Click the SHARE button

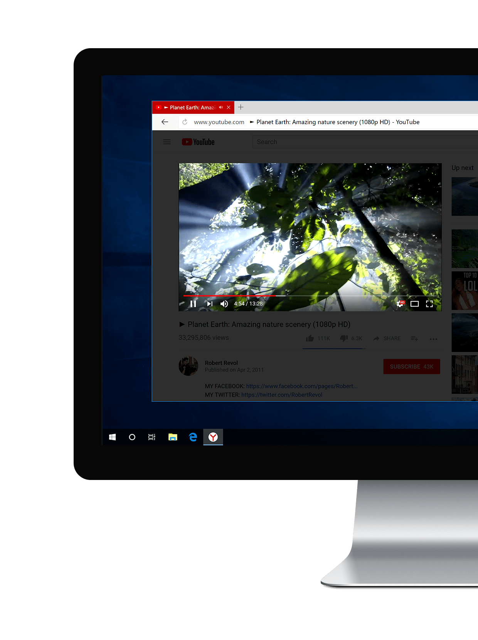coord(387,339)
